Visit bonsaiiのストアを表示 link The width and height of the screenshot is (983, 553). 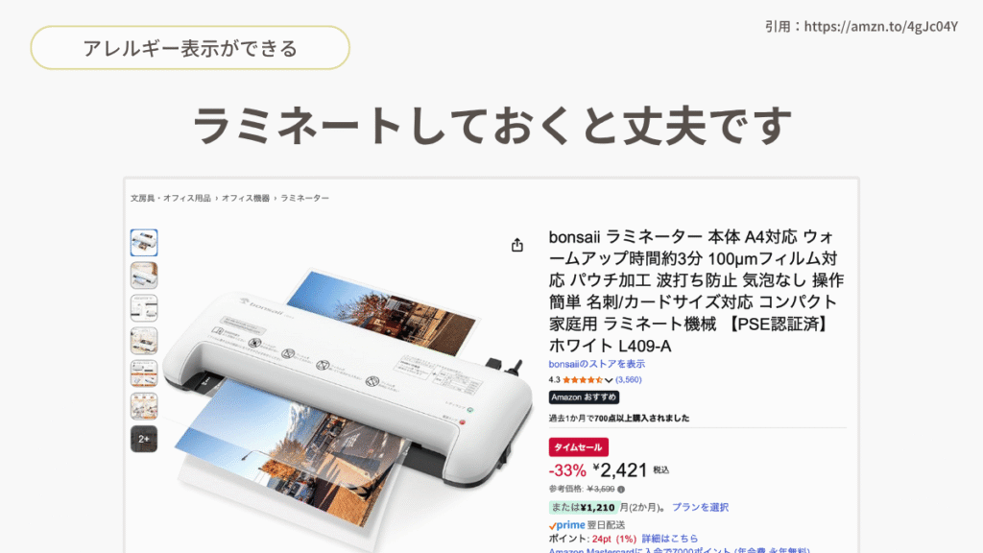(x=597, y=364)
